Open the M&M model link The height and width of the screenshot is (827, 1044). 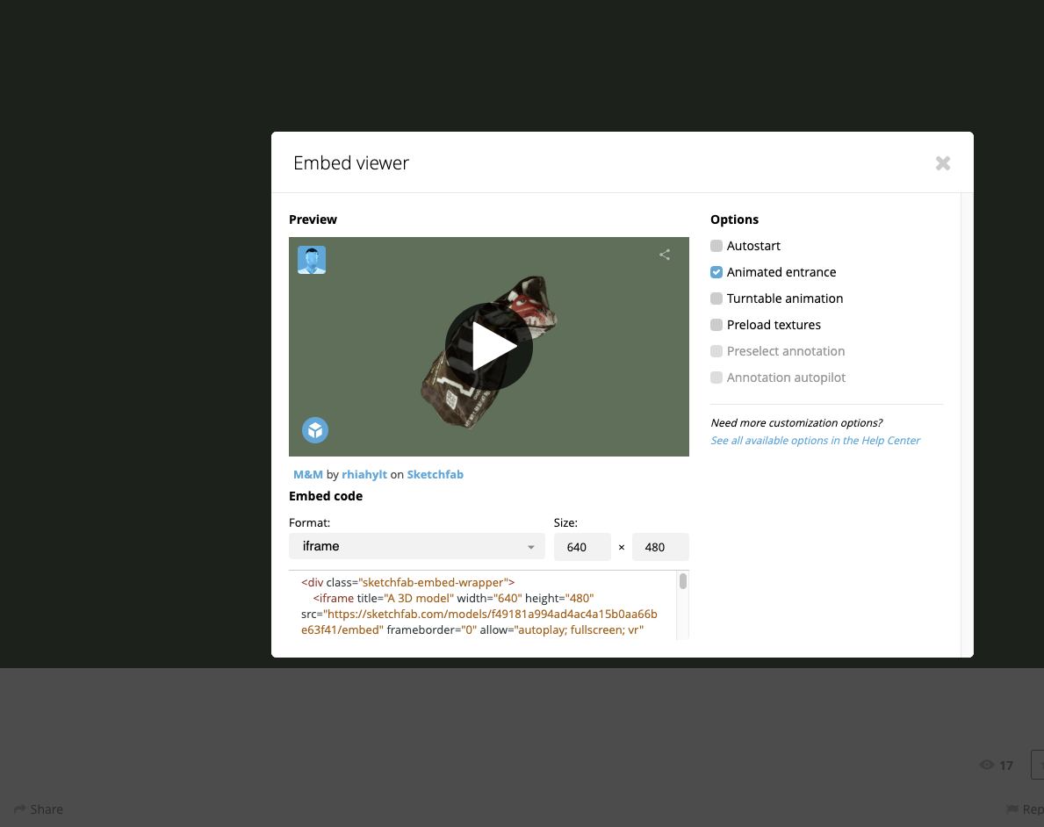click(308, 474)
